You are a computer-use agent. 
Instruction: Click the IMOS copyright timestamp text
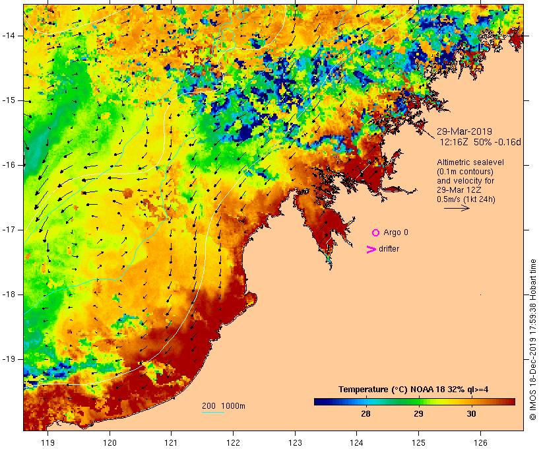tap(532, 339)
